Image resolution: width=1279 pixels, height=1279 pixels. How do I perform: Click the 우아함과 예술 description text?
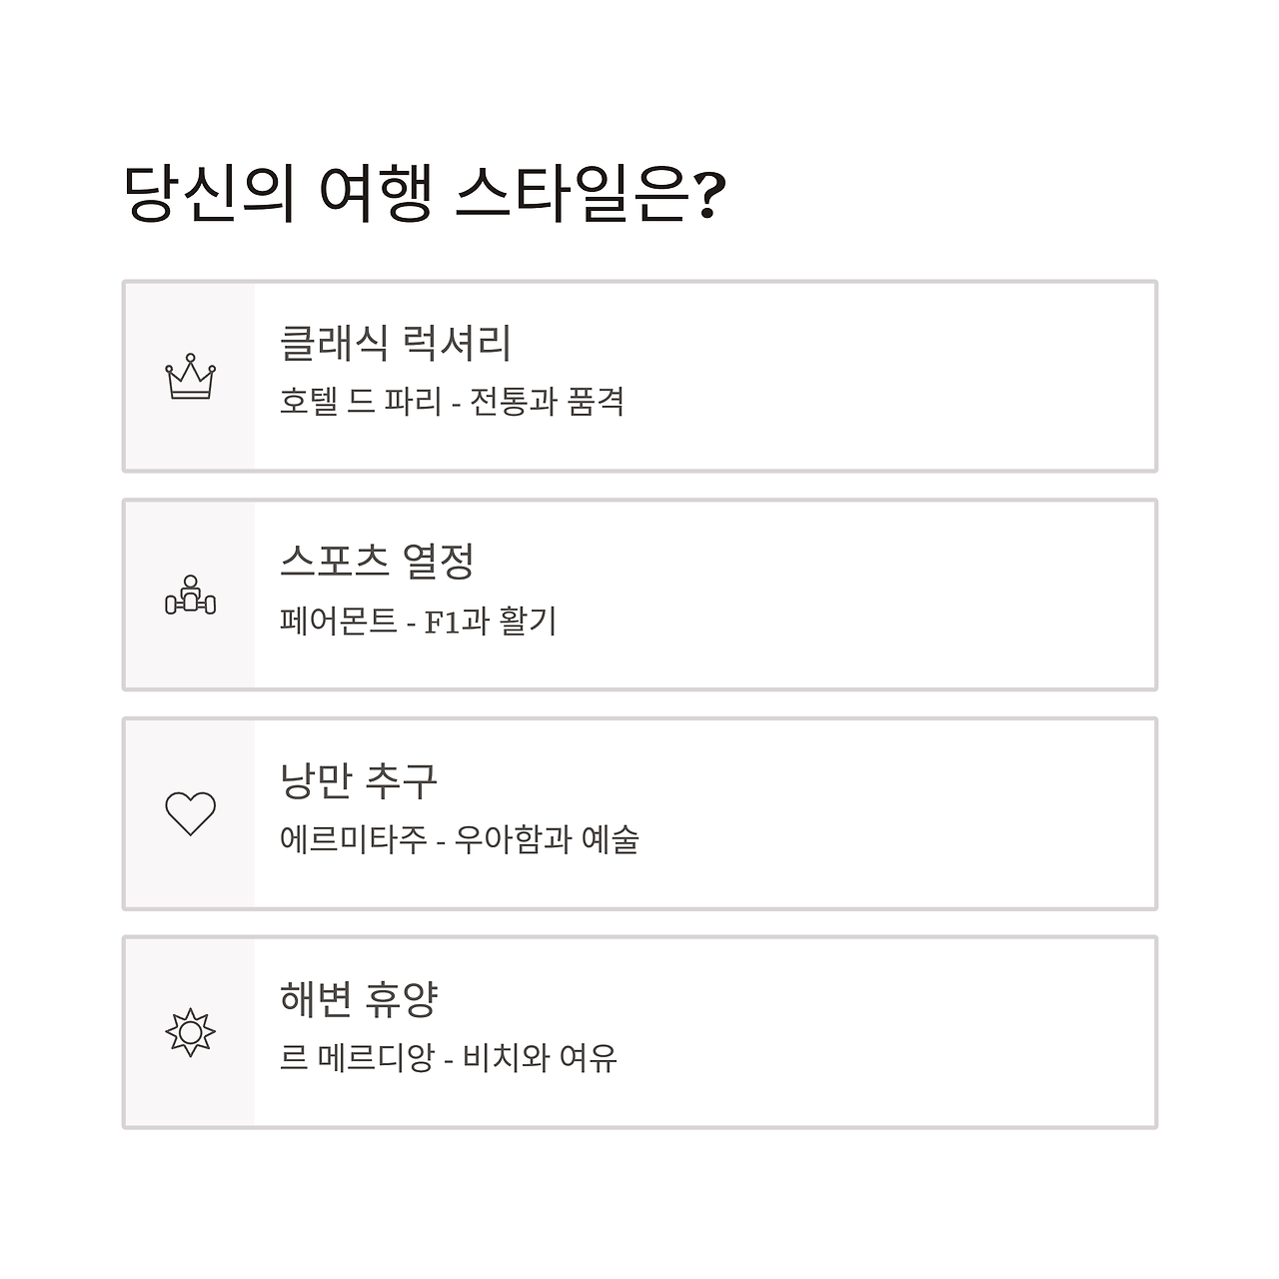tap(547, 839)
